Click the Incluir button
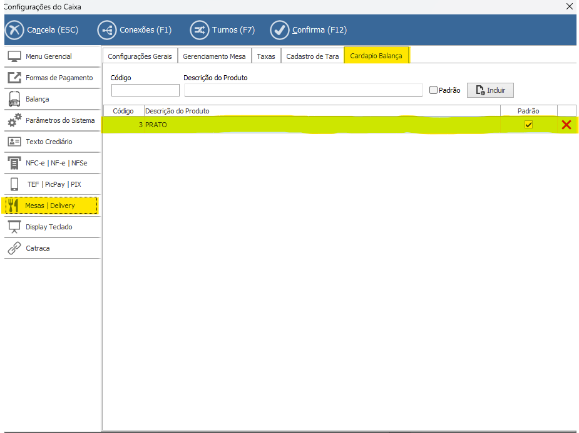 click(x=490, y=90)
